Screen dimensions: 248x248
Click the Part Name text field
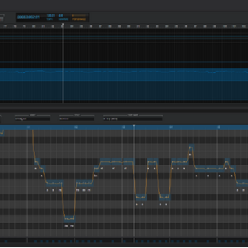[133, 118]
